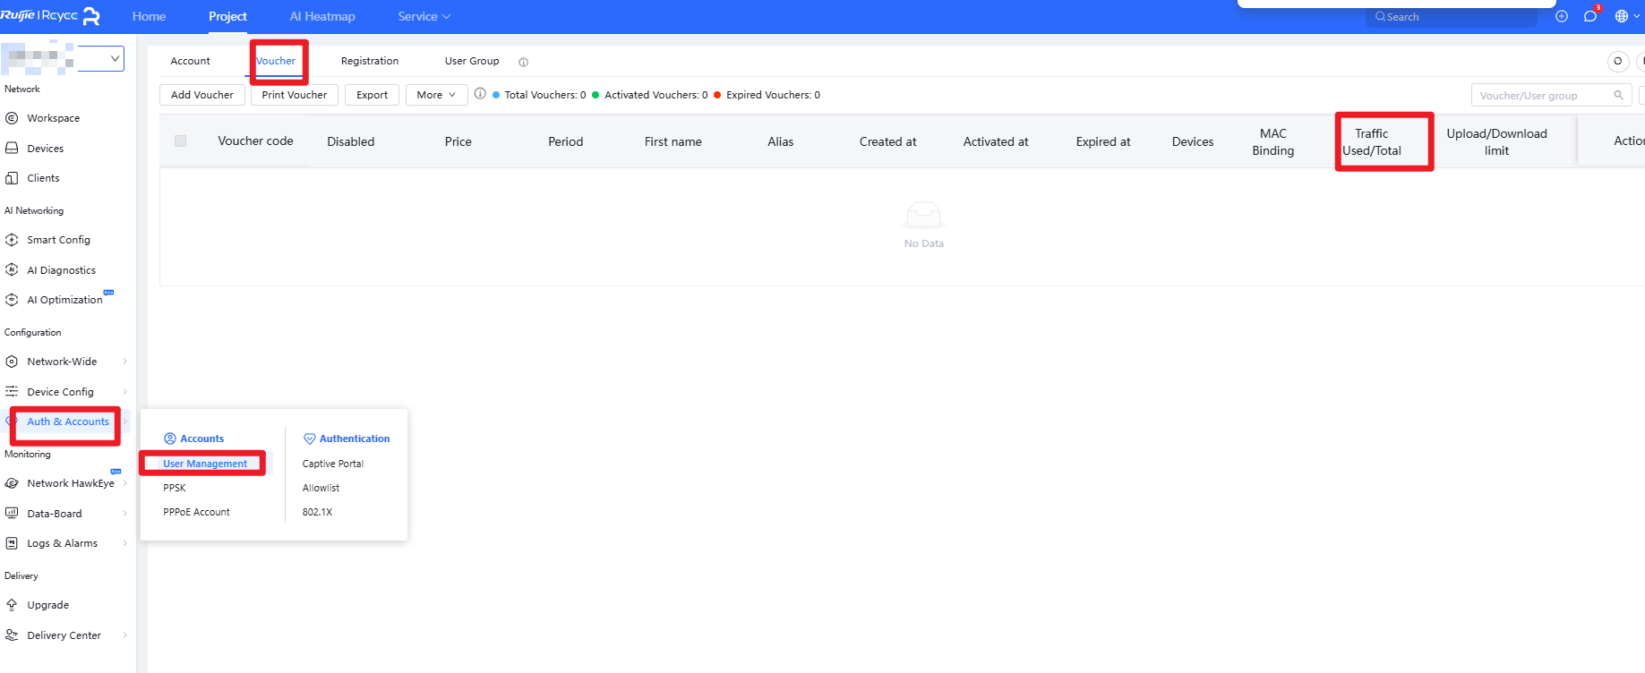Expand the Service menu in top bar
The width and height of the screenshot is (1645, 673).
pyautogui.click(x=424, y=16)
